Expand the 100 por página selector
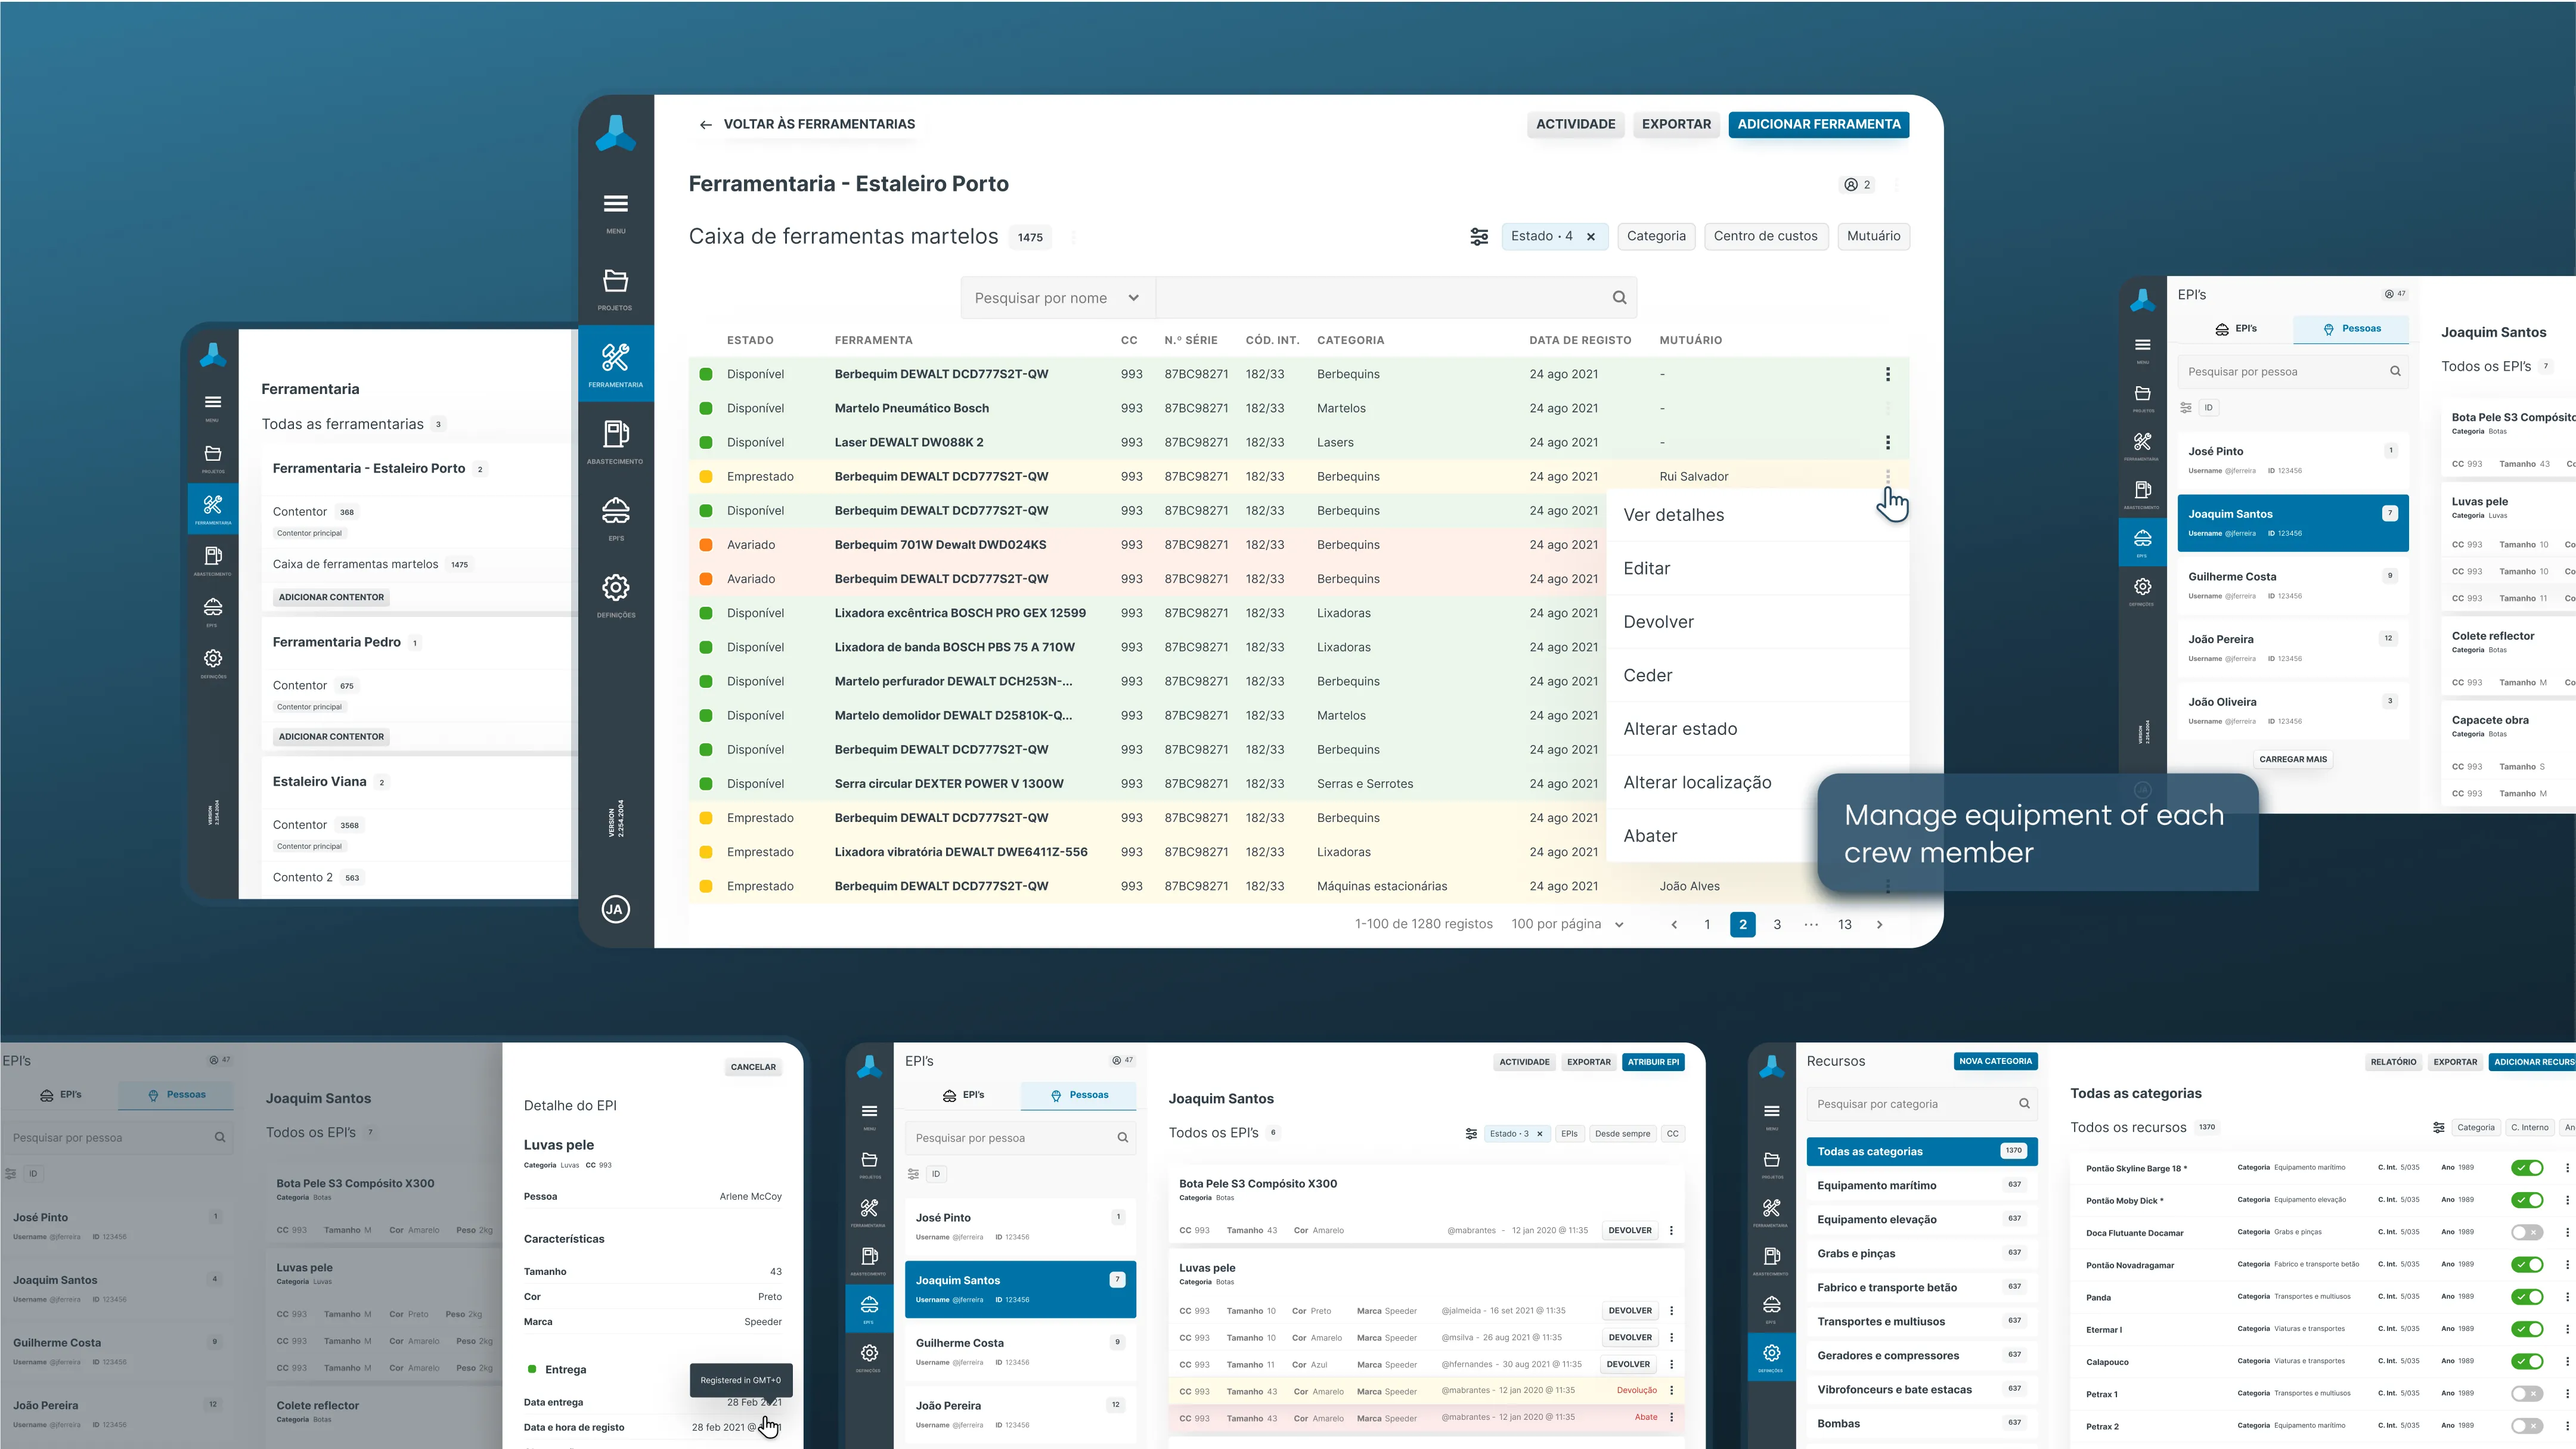Viewport: 2576px width, 1449px height. [x=1567, y=925]
